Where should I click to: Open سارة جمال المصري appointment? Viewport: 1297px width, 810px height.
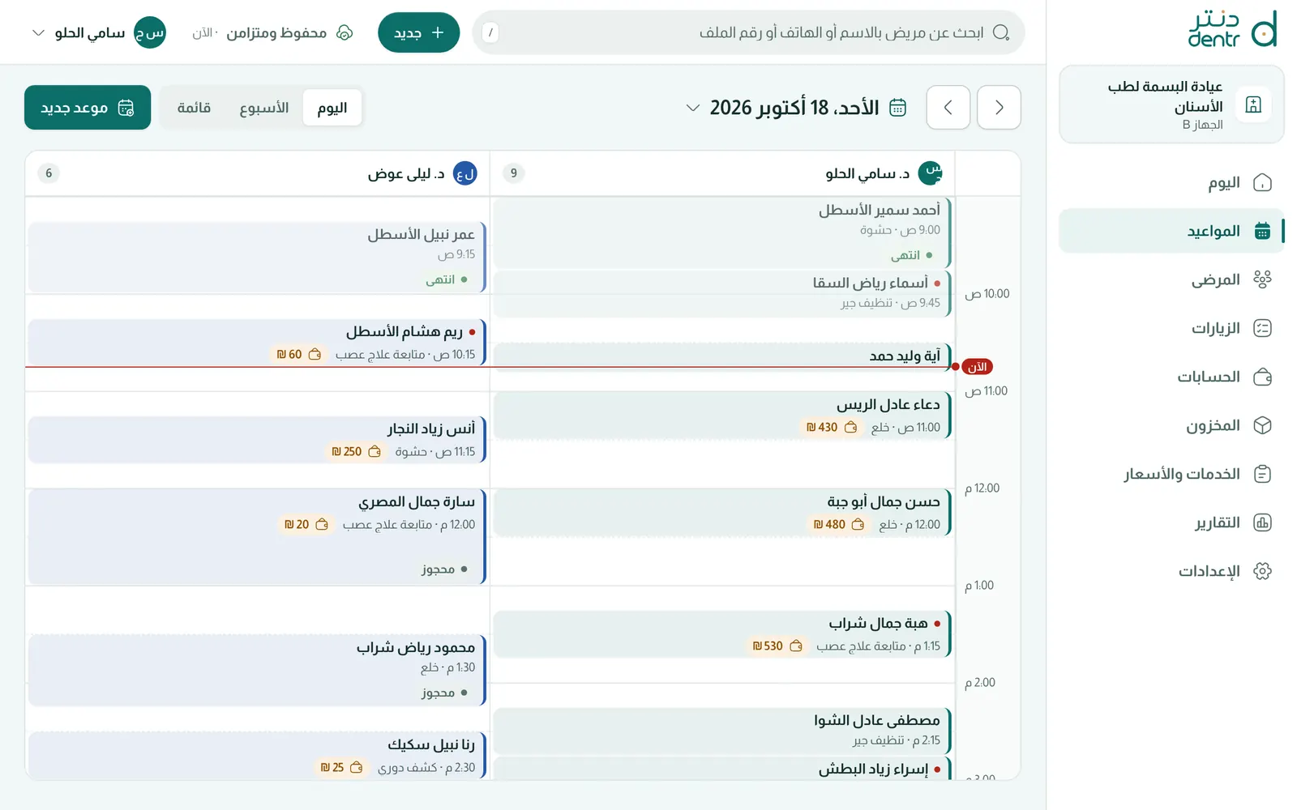pos(257,536)
